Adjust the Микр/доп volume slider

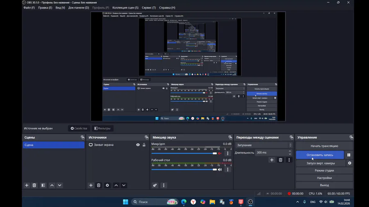(x=184, y=153)
